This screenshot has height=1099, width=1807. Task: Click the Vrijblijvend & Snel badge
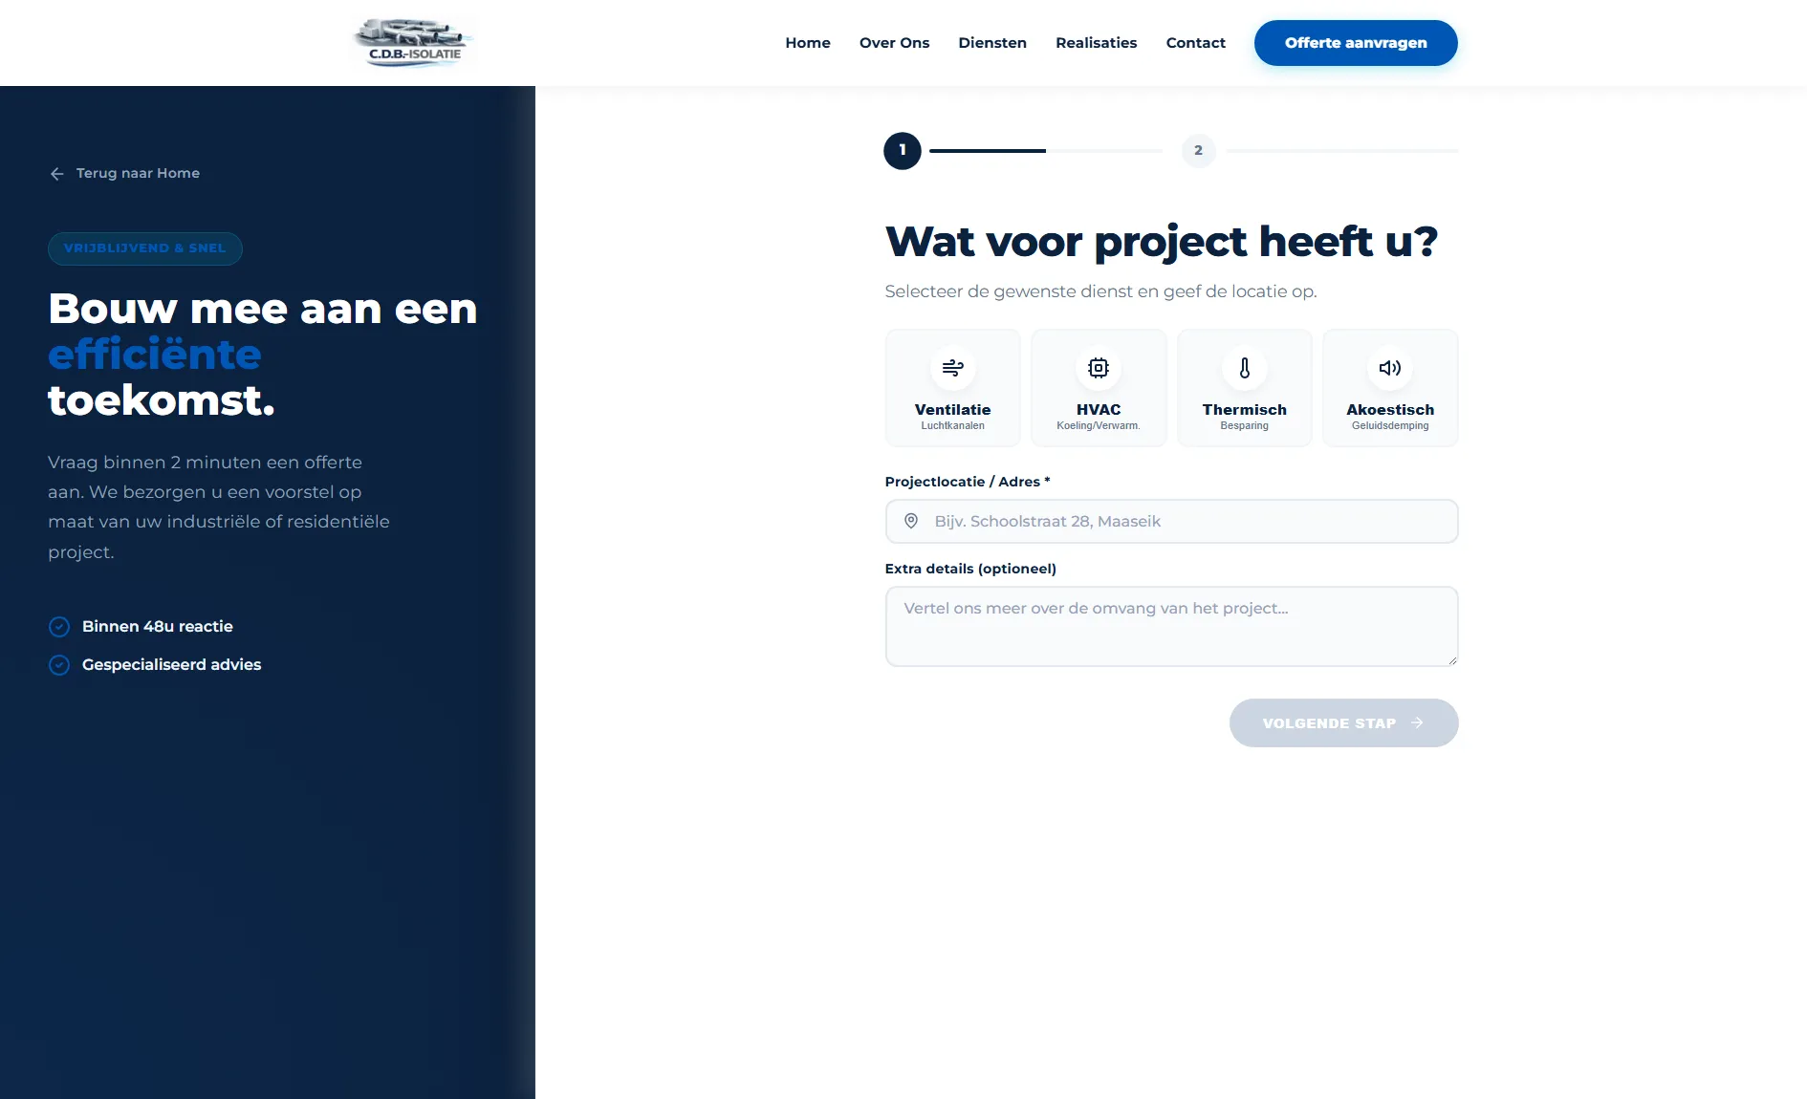coord(145,248)
